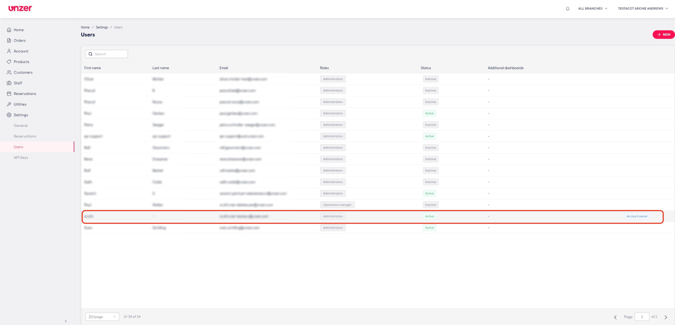Click the Staff badge icon
Image resolution: width=675 pixels, height=325 pixels.
[x=9, y=83]
